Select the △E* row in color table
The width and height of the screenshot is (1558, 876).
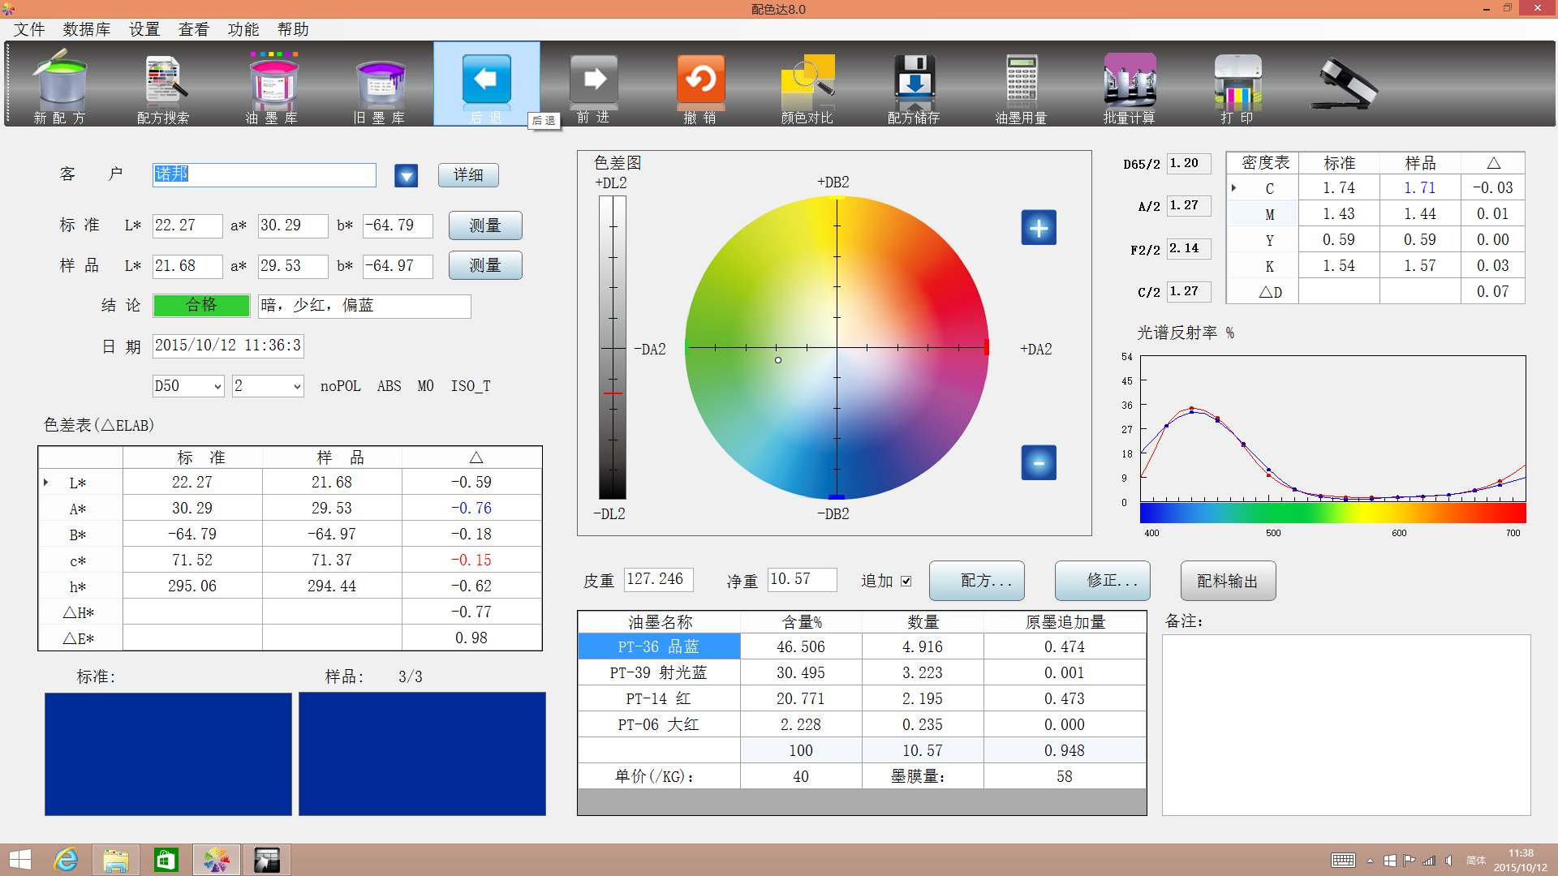click(290, 638)
